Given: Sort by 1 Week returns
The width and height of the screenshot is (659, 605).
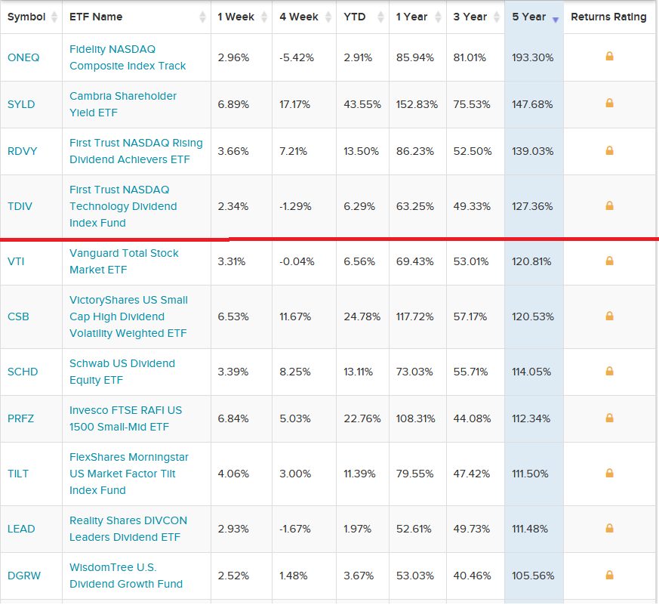Looking at the screenshot, I should pyautogui.click(x=264, y=17).
